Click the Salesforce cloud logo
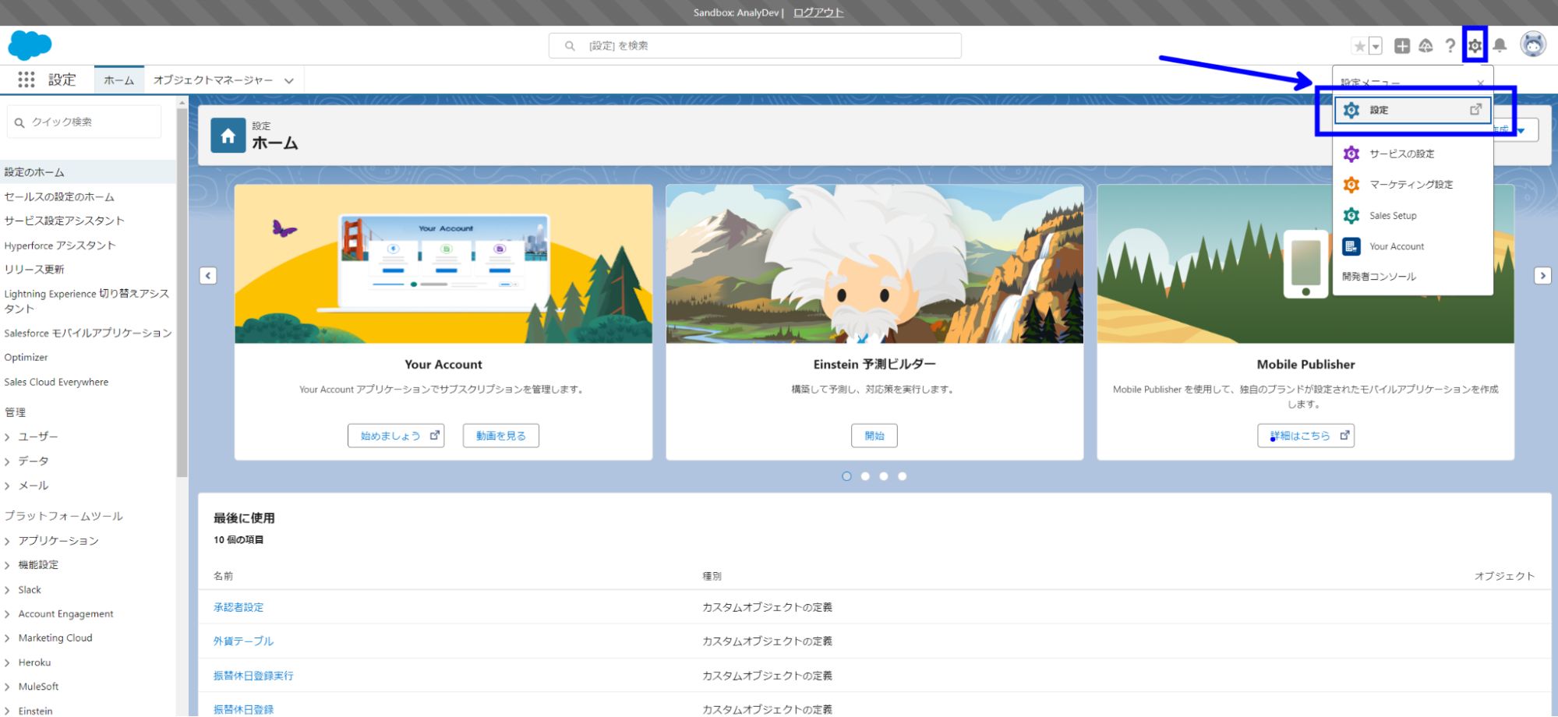 coord(30,45)
